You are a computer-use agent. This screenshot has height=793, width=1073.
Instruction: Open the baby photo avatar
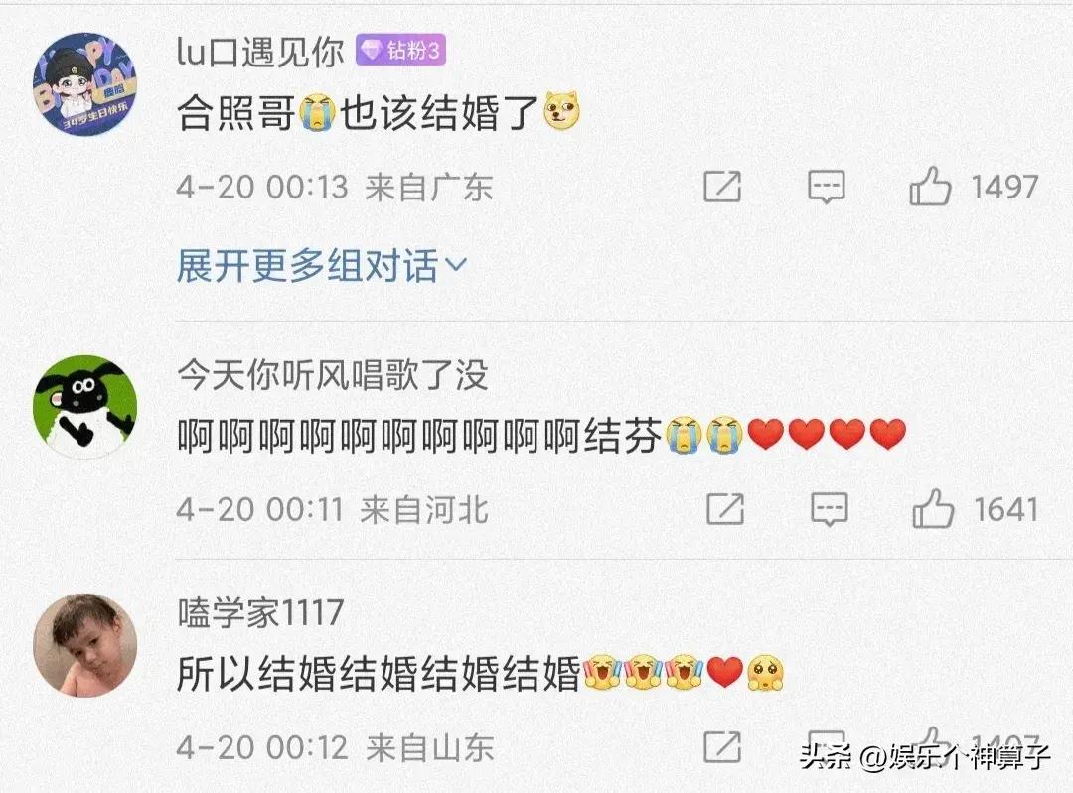pyautogui.click(x=84, y=645)
